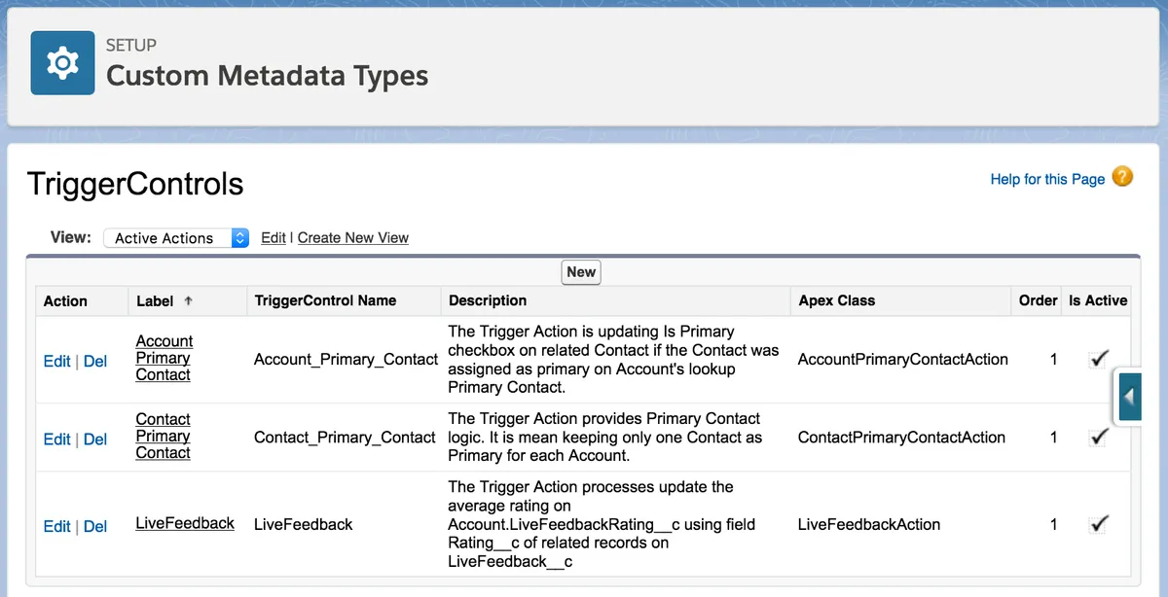Click the Edit view link
The height and width of the screenshot is (597, 1168).
[x=274, y=237]
